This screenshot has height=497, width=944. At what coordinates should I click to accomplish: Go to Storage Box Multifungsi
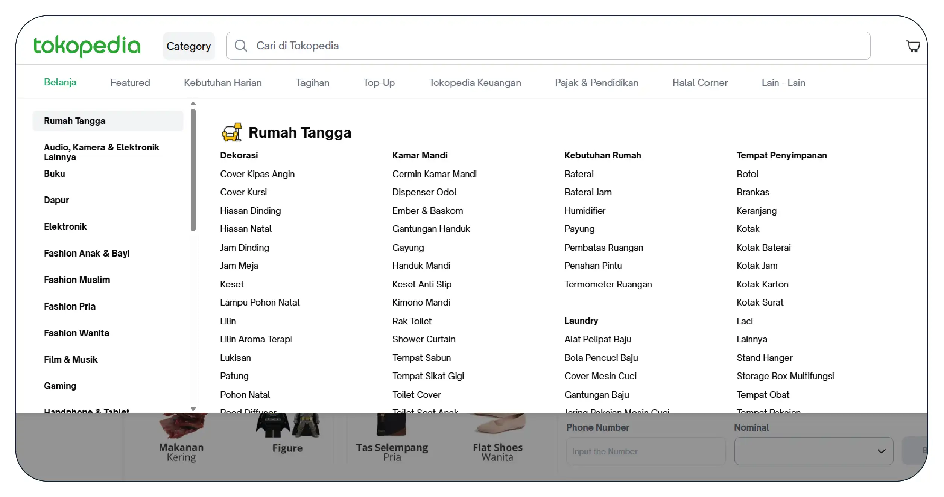coord(785,376)
